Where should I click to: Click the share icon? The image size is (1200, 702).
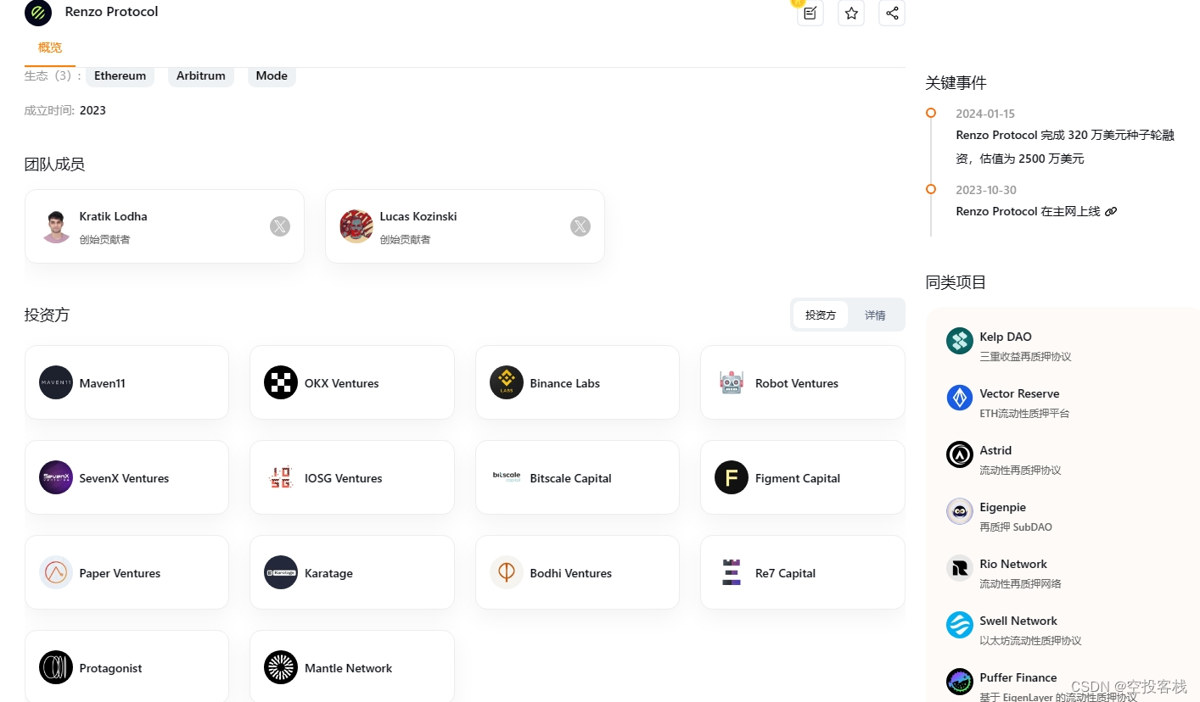point(892,13)
